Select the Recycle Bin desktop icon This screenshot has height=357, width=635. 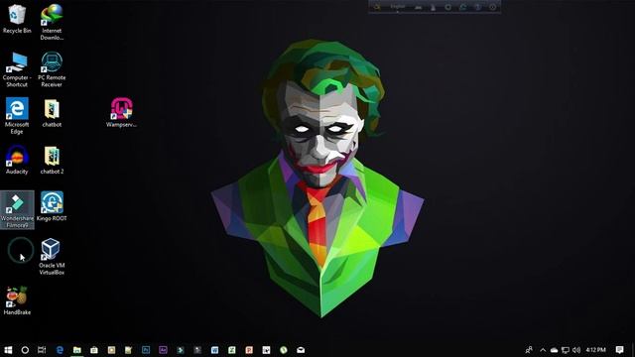tap(17, 19)
